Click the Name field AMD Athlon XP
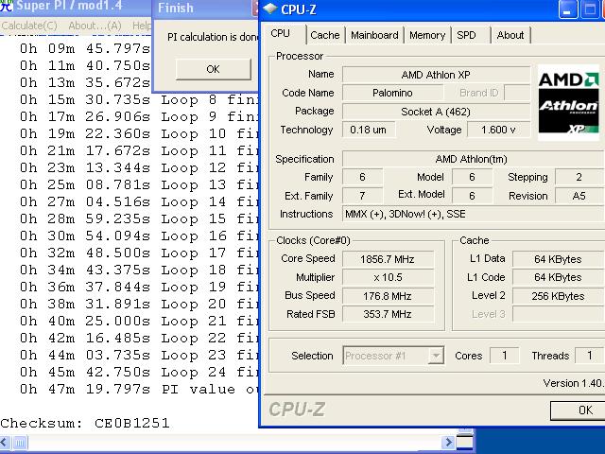The height and width of the screenshot is (454, 605). (x=436, y=75)
